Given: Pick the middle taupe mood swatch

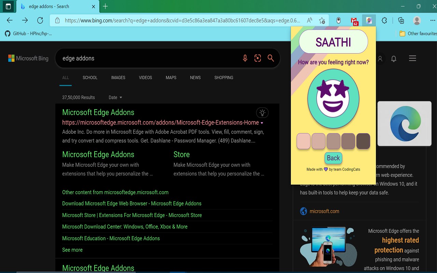Looking at the screenshot, I should [x=334, y=141].
